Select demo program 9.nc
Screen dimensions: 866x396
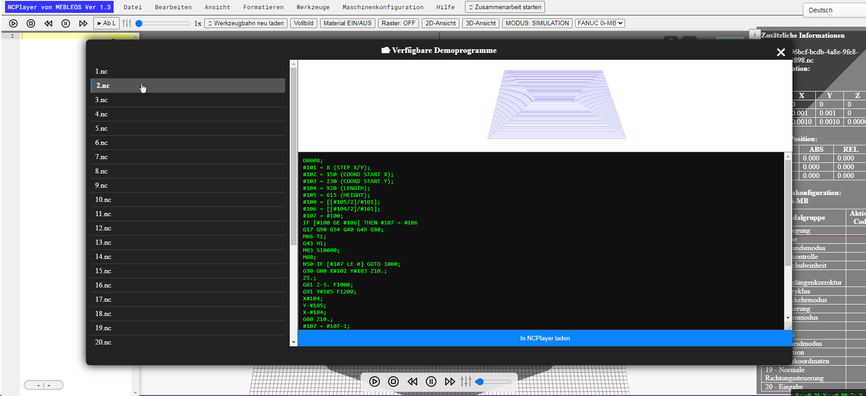coord(188,185)
